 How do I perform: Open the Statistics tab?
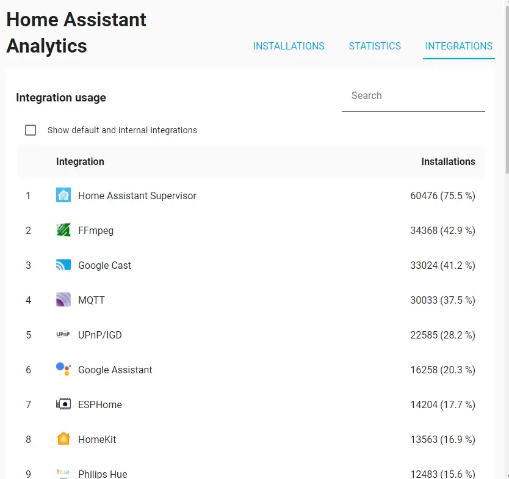375,46
